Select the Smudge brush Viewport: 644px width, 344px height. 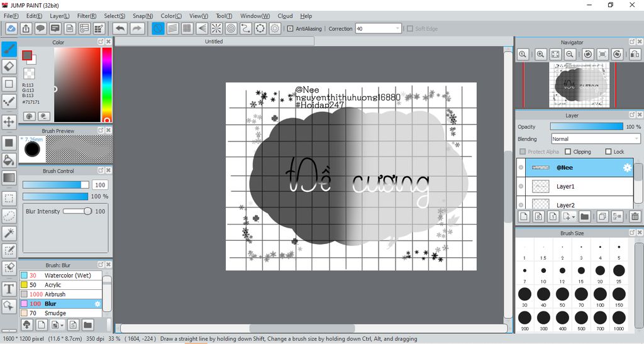click(x=60, y=313)
